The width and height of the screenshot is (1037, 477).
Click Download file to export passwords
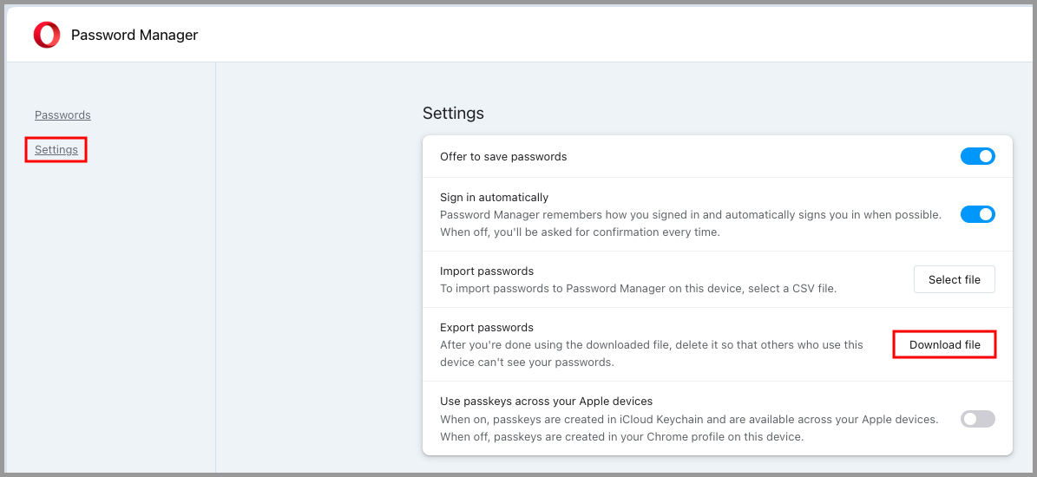coord(944,345)
